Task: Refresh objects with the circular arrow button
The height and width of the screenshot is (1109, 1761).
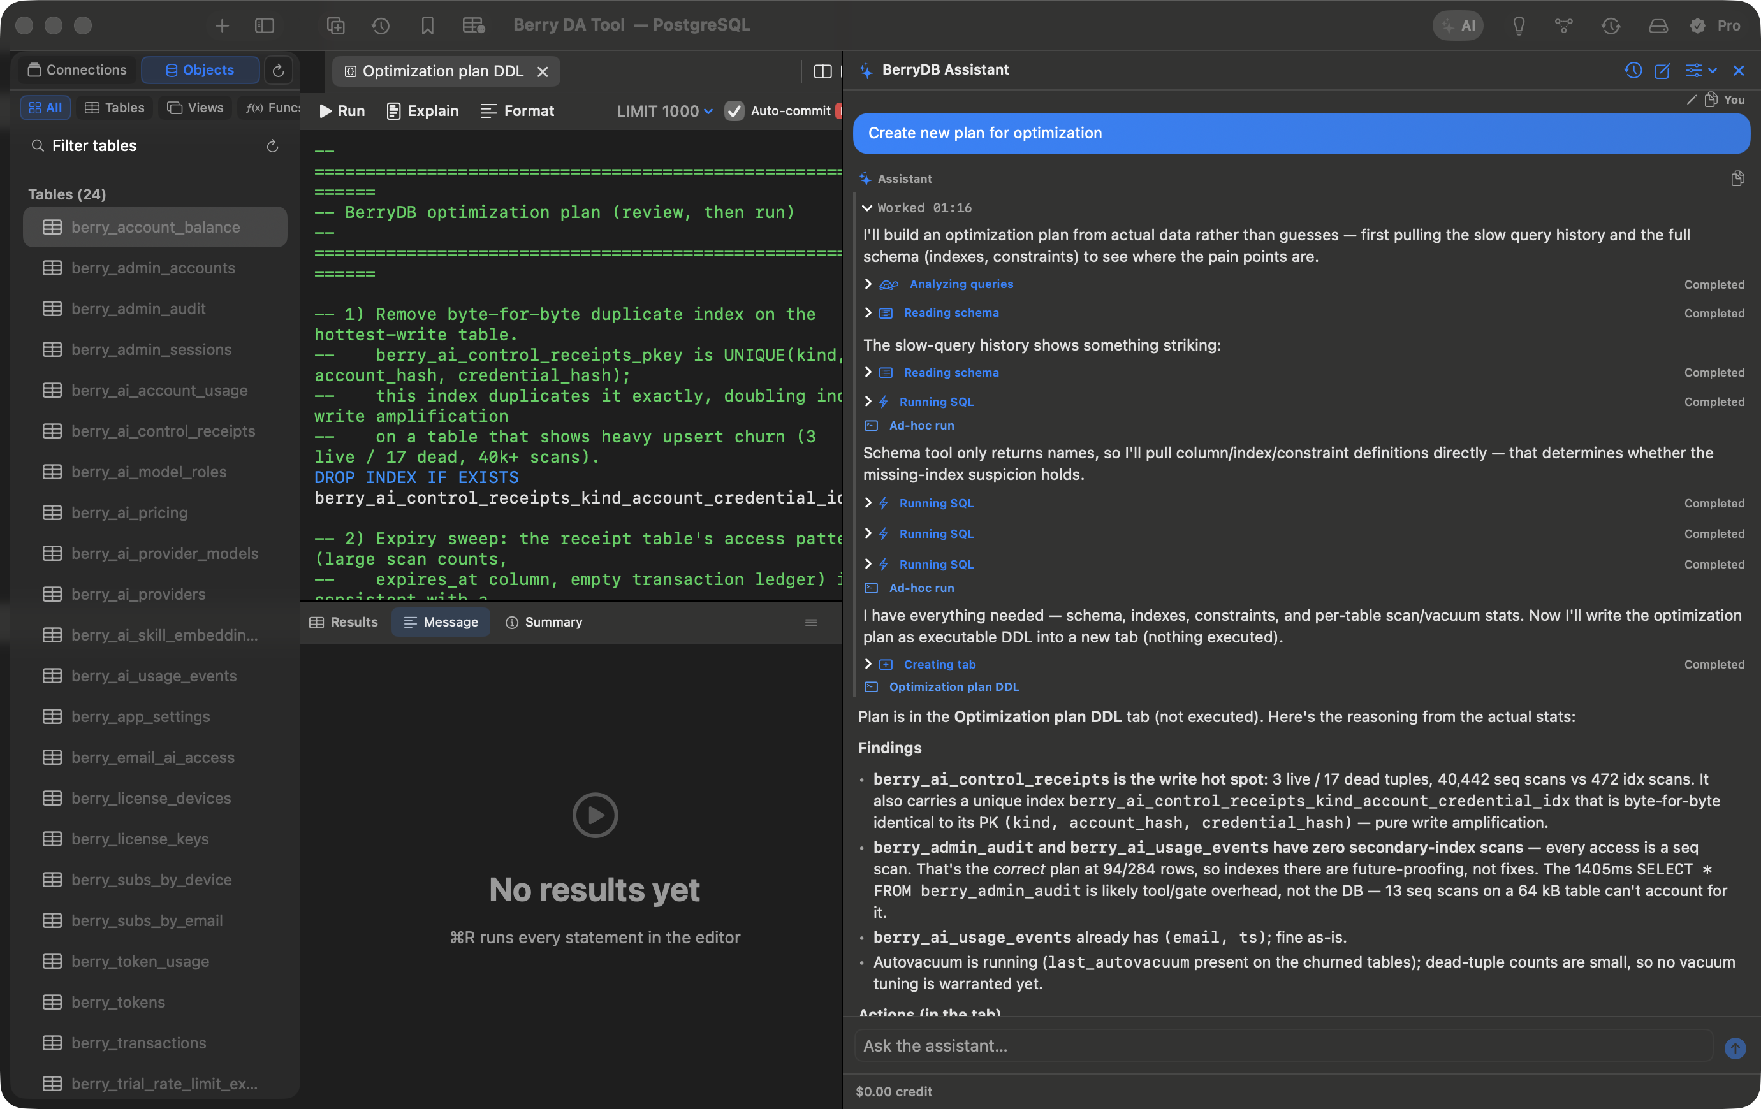Action: coord(278,70)
